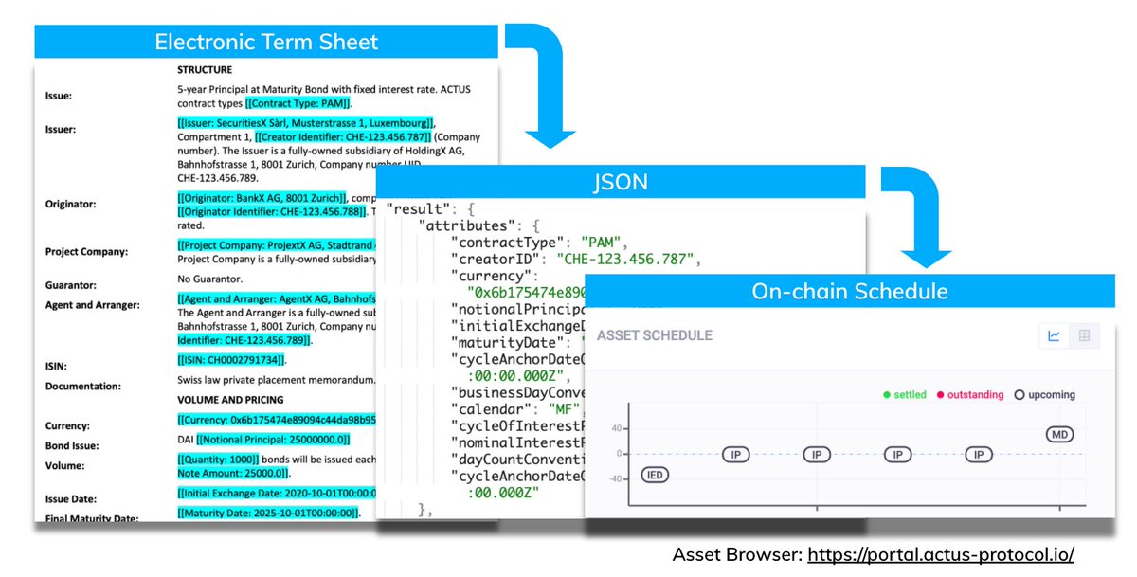Screen dimensions: 1137x577
Task: Select the Agent and Arranger: AgentX field
Action: (277, 299)
